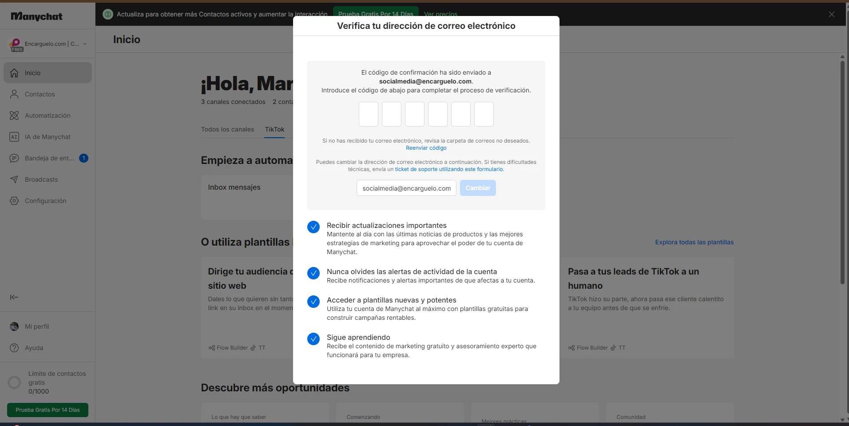
Task: Expand the Encarguelo.com account dropdown
Action: 85,44
